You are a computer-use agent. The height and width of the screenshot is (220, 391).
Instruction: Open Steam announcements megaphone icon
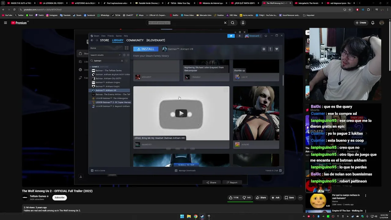231,36
